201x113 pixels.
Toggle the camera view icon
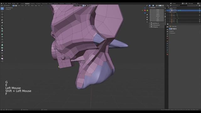(147, 19)
